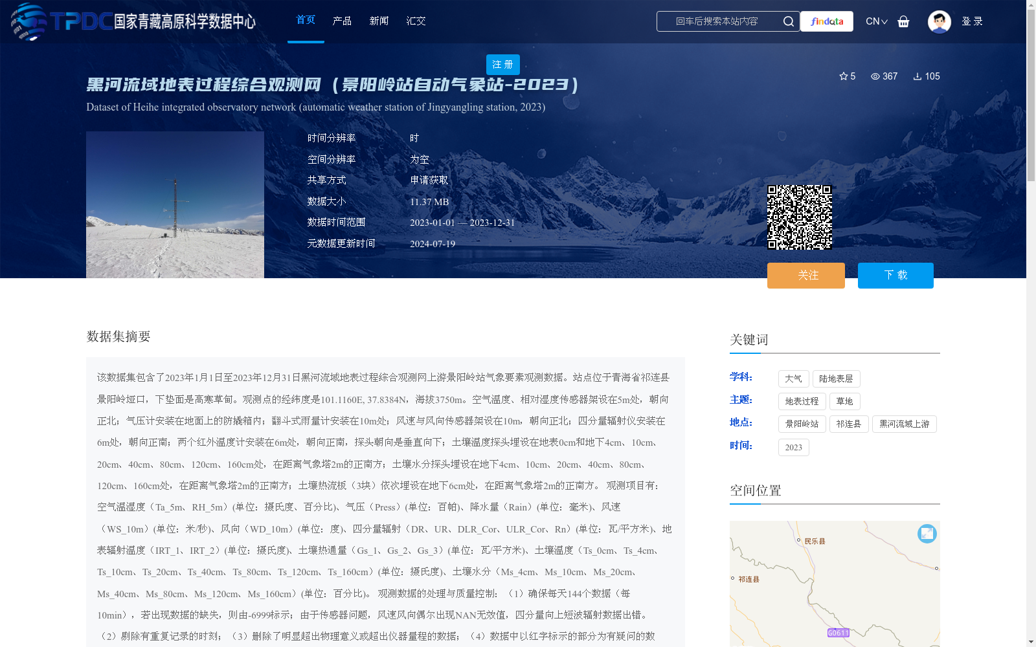Click the dataset QR code
This screenshot has height=647, width=1036.
pos(800,217)
